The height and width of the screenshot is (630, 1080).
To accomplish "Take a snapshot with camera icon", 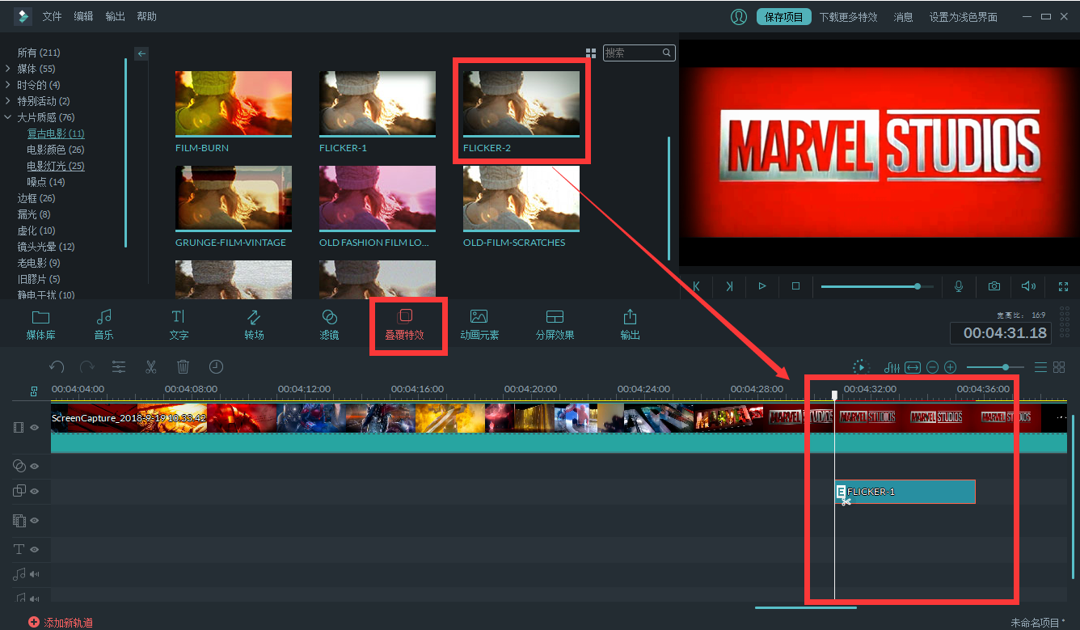I will point(994,286).
